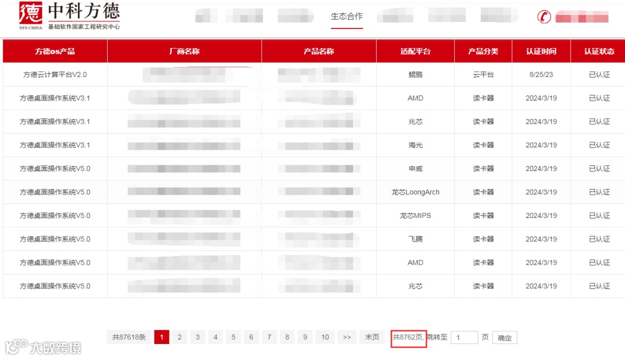This screenshot has height=359, width=625.
Task: Go to page 9 in pagination
Action: [x=305, y=337]
